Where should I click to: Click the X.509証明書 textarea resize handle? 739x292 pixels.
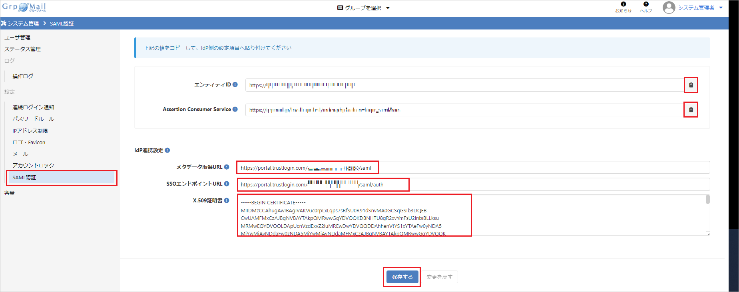point(708,234)
